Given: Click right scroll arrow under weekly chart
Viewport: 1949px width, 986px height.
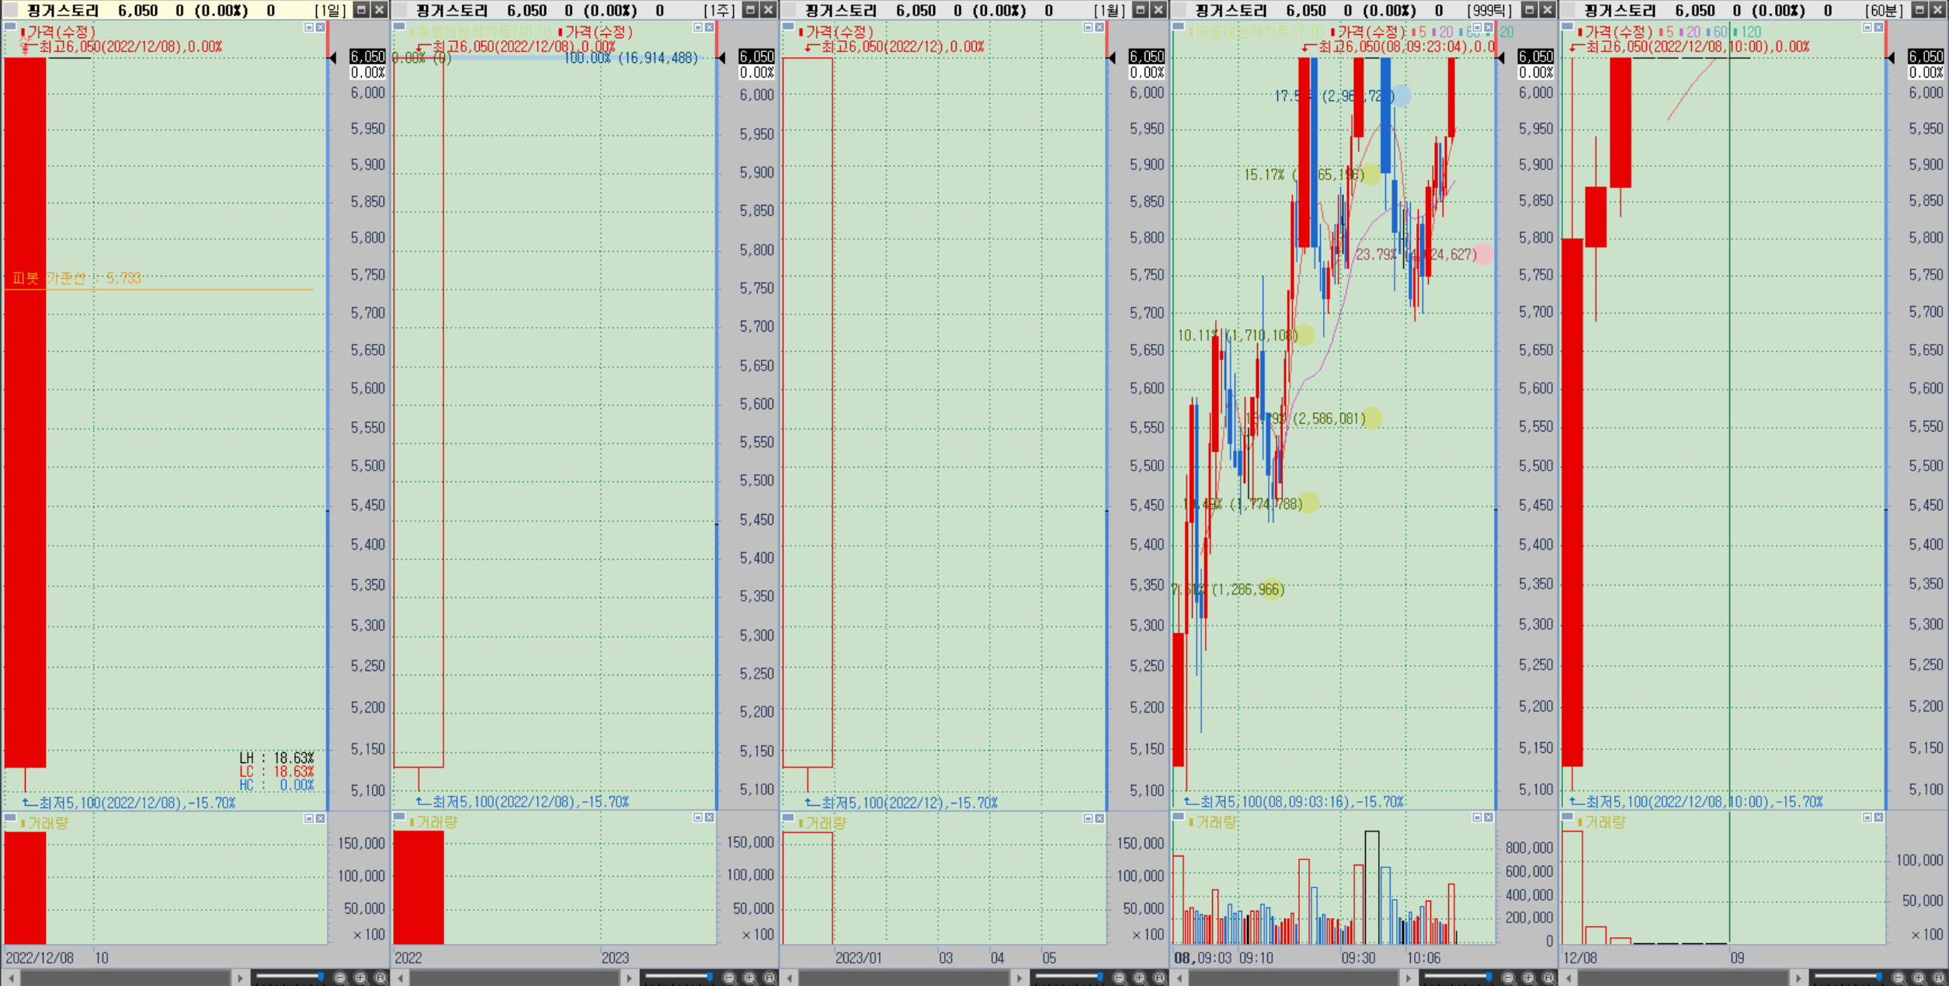Looking at the screenshot, I should [629, 977].
